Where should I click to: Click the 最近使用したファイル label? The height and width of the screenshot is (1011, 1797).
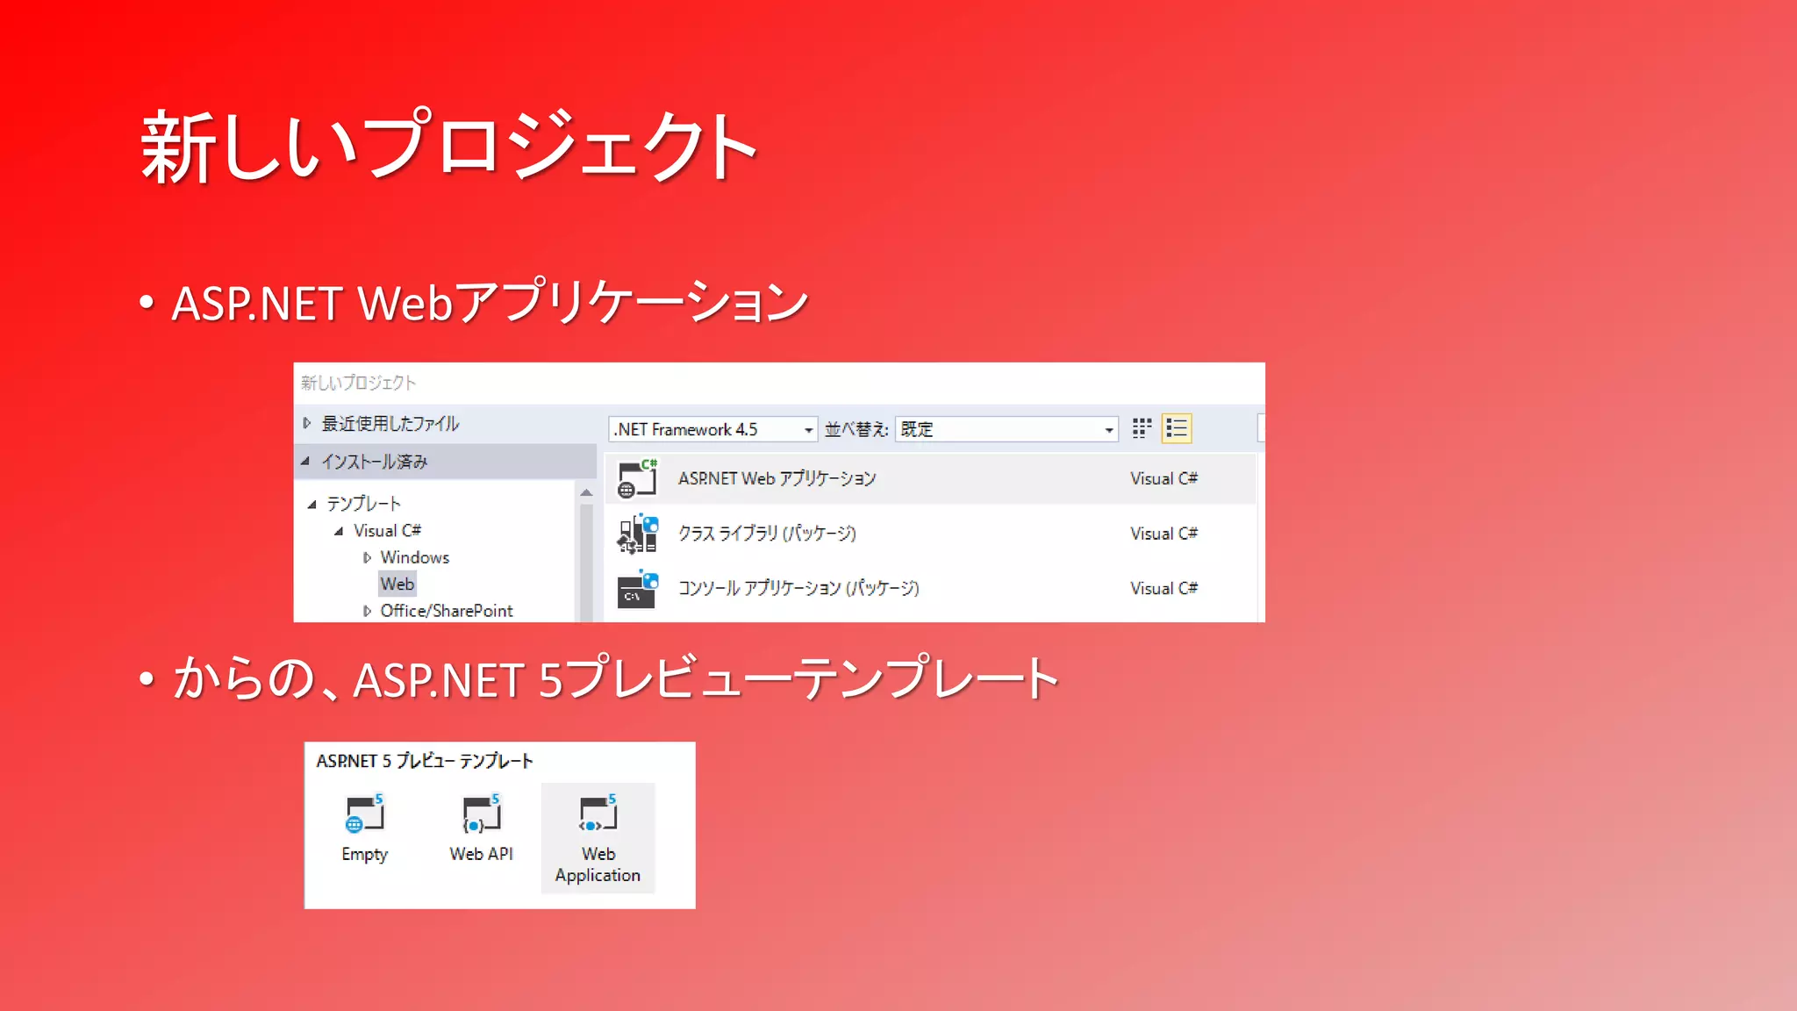(x=390, y=423)
